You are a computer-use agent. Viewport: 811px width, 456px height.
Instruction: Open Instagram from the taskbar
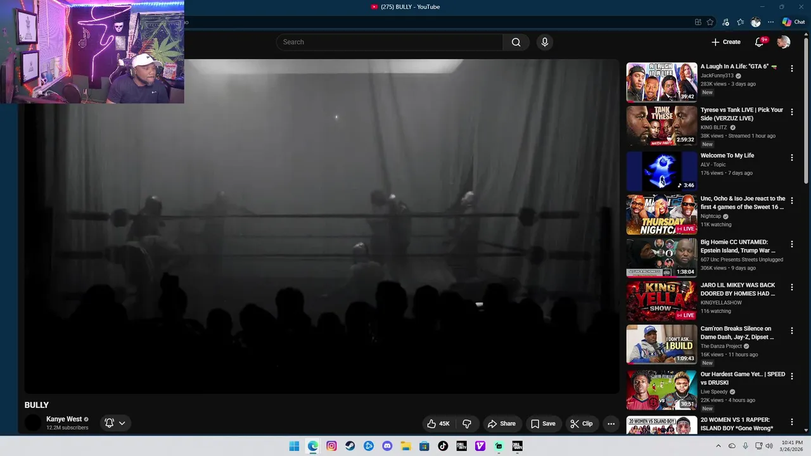click(331, 446)
